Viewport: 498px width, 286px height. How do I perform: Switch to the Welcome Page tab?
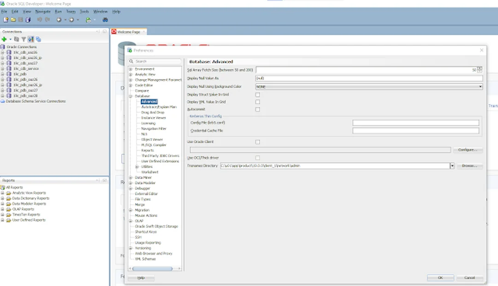pos(129,32)
